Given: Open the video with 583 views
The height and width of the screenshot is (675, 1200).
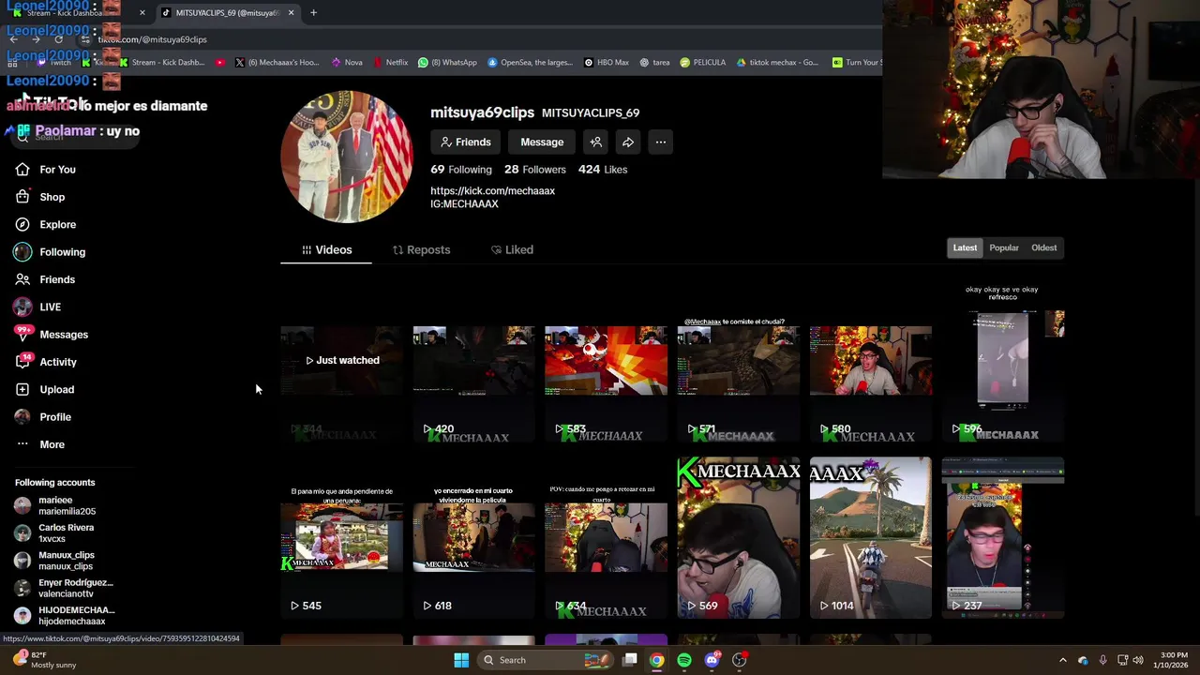Looking at the screenshot, I should pos(606,361).
